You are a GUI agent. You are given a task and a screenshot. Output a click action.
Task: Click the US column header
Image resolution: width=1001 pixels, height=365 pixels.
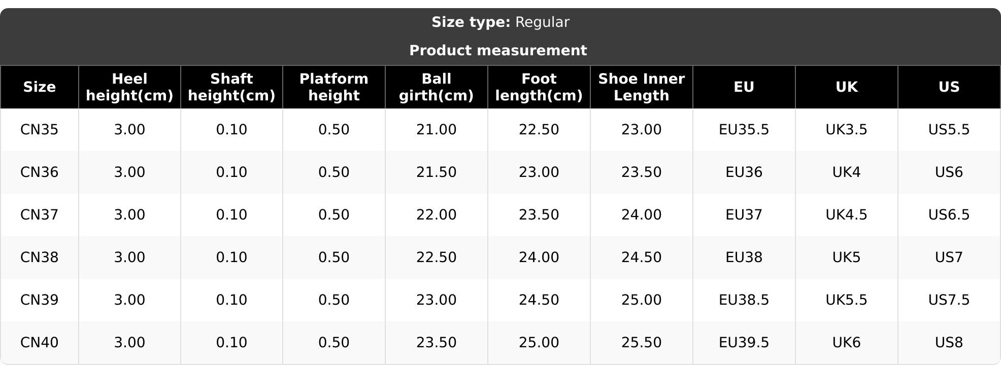[949, 87]
